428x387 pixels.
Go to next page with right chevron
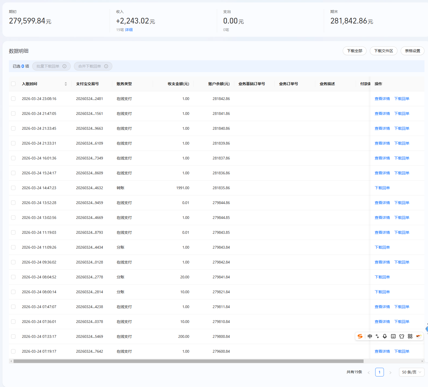pyautogui.click(x=390, y=372)
